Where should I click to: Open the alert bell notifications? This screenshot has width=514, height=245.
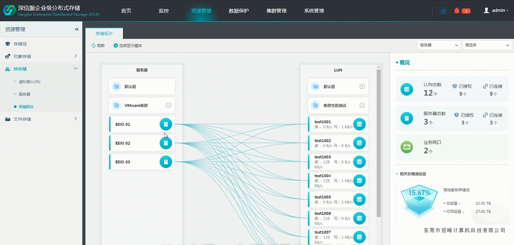(x=457, y=11)
